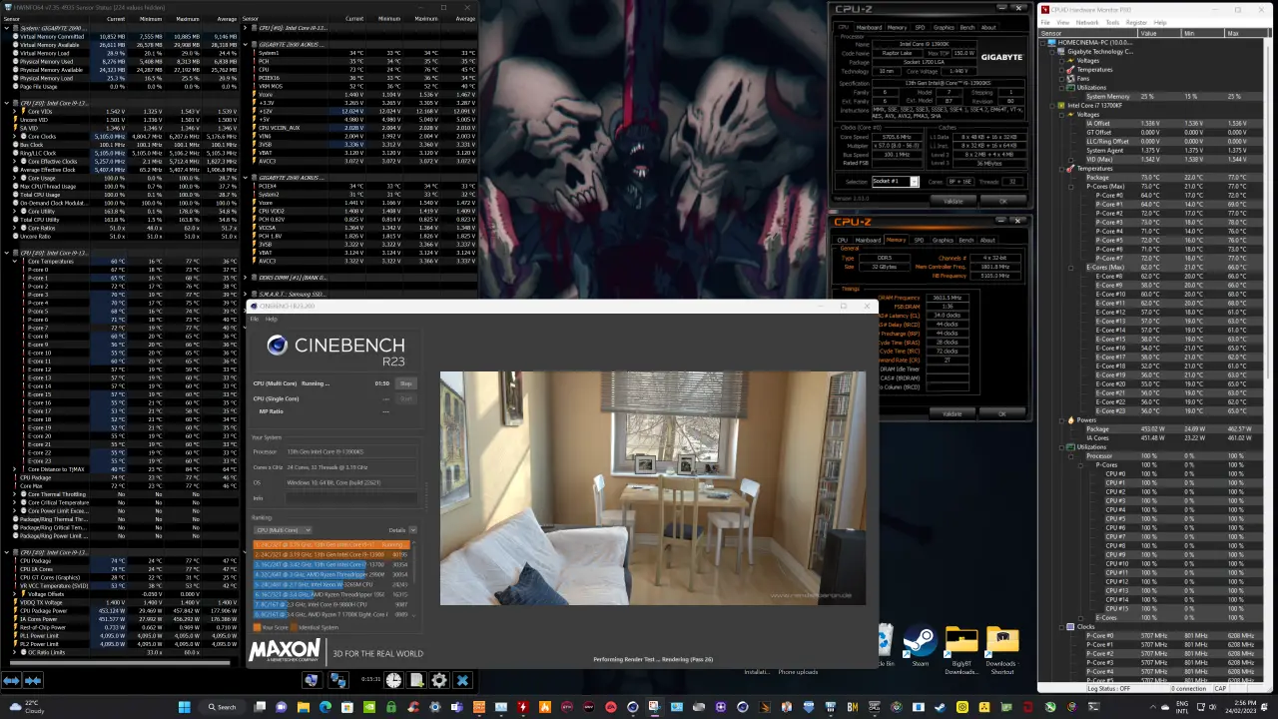1278x719 pixels.
Task: Click the HWiNFO networked computers icon
Action: [338, 681]
